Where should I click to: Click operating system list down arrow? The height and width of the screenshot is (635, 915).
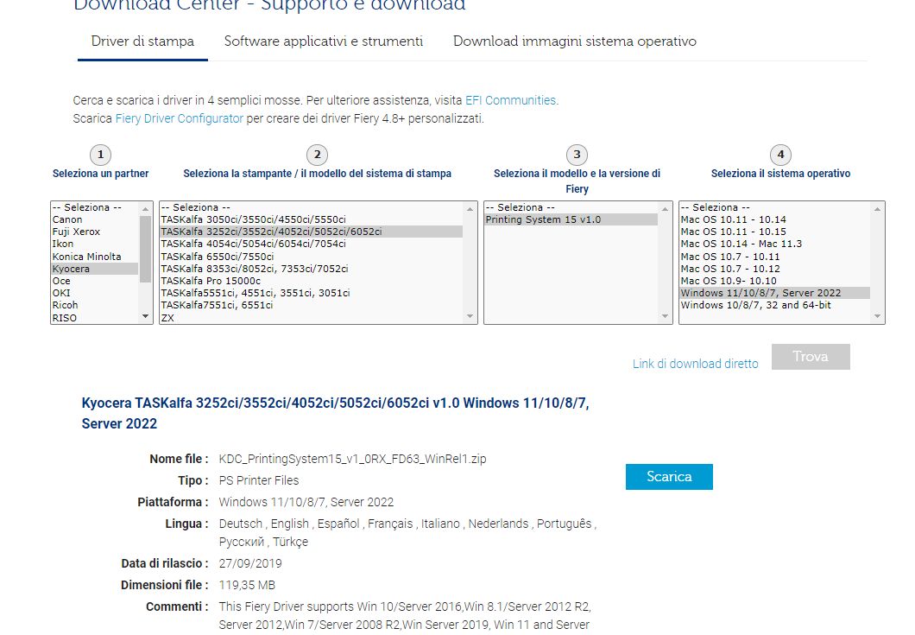pyautogui.click(x=878, y=316)
